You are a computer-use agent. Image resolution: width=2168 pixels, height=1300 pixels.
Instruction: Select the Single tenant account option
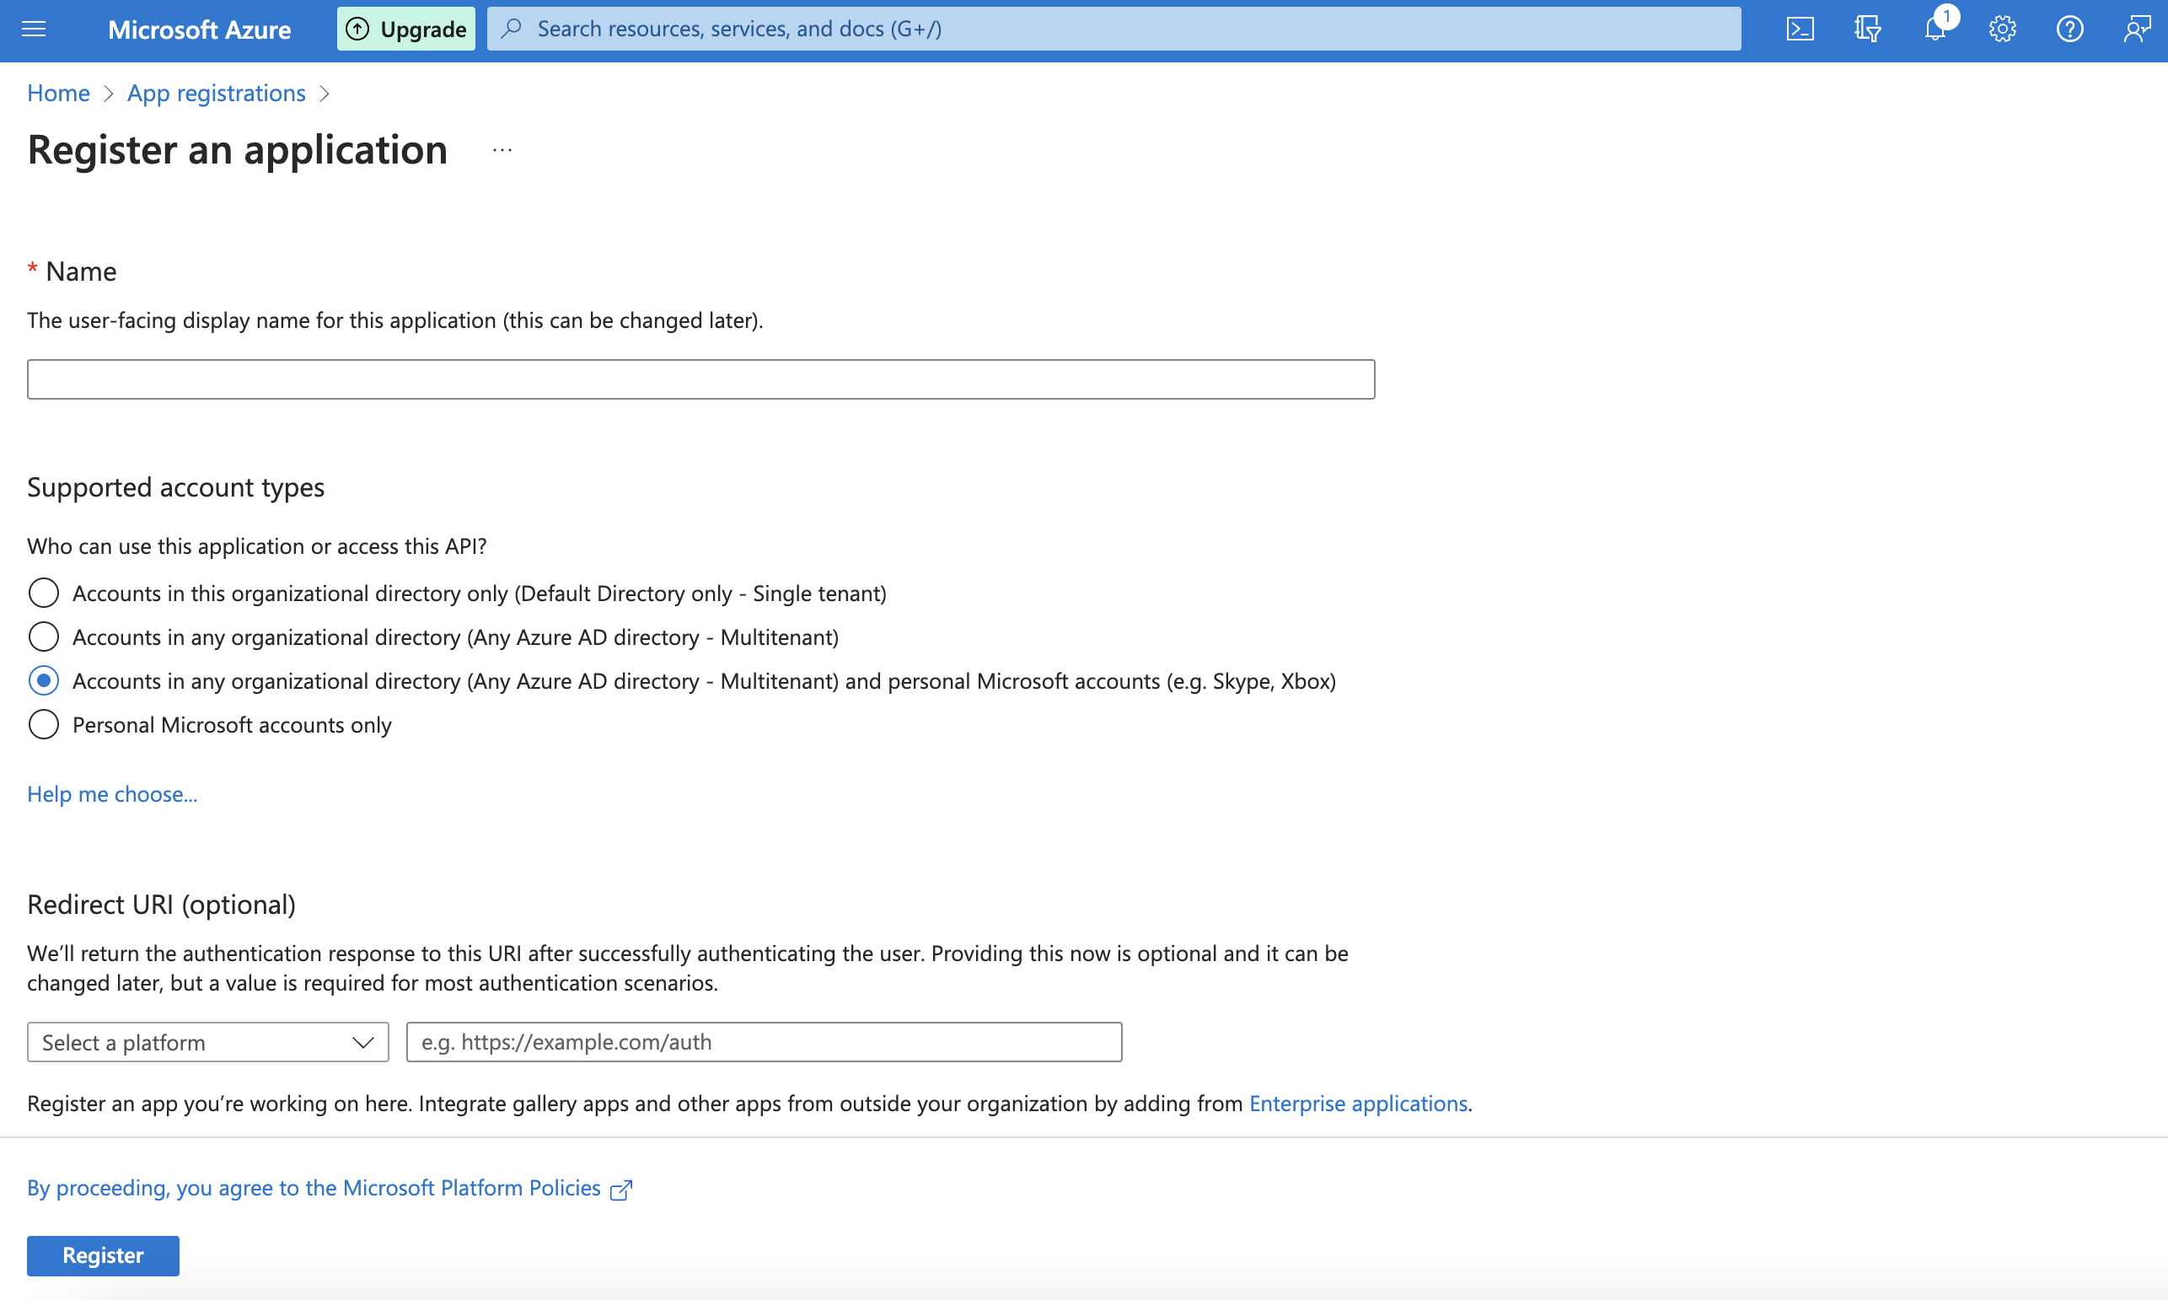(x=44, y=593)
